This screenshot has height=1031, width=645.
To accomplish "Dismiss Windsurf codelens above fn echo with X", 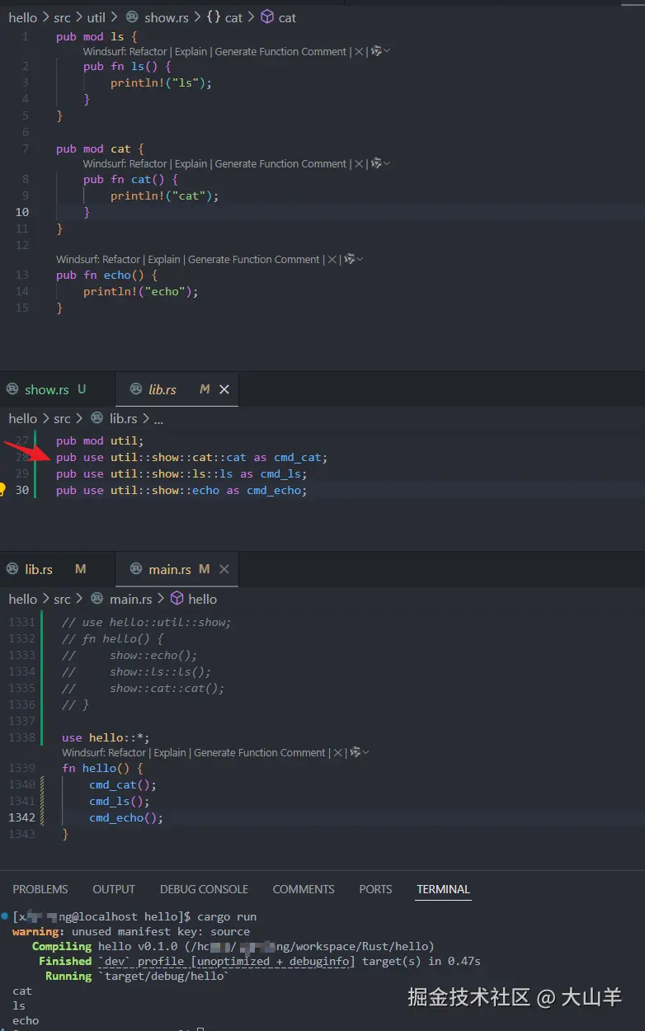I will click(332, 259).
